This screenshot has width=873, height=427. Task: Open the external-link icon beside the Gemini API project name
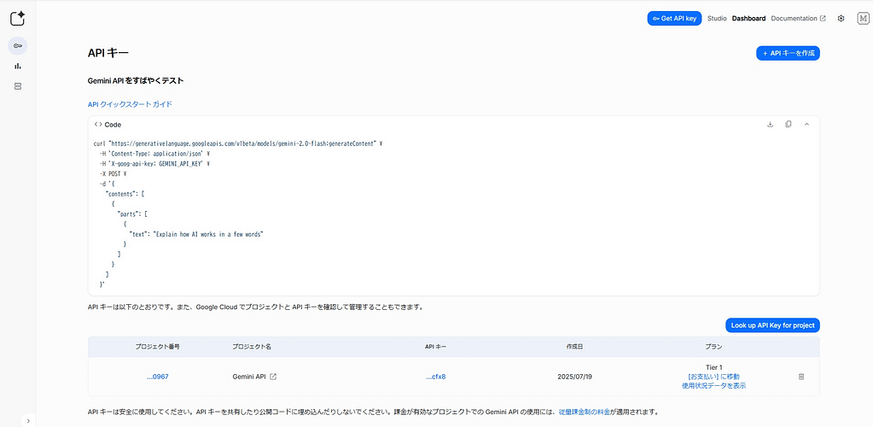pos(273,377)
